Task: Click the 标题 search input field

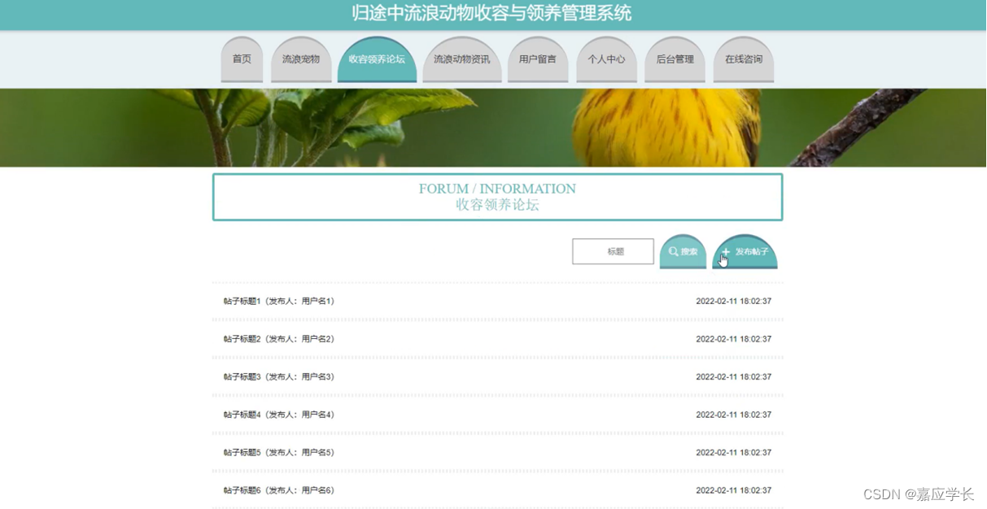Action: point(613,251)
